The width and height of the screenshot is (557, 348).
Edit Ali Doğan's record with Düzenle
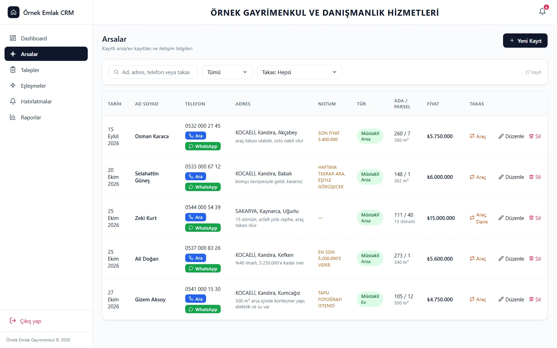point(511,259)
